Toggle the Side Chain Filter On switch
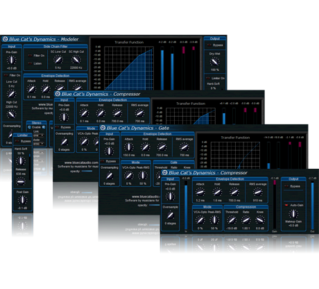 click(x=30, y=56)
